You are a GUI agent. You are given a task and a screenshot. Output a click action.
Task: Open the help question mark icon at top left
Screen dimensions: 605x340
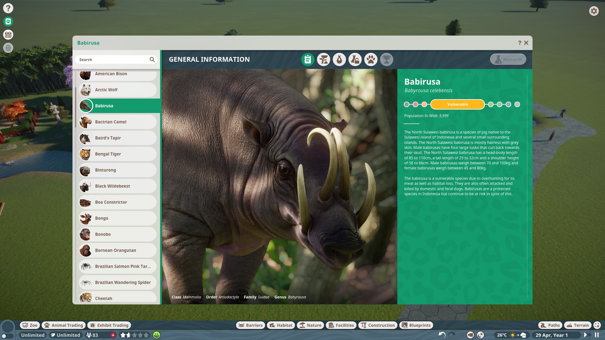coord(8,8)
